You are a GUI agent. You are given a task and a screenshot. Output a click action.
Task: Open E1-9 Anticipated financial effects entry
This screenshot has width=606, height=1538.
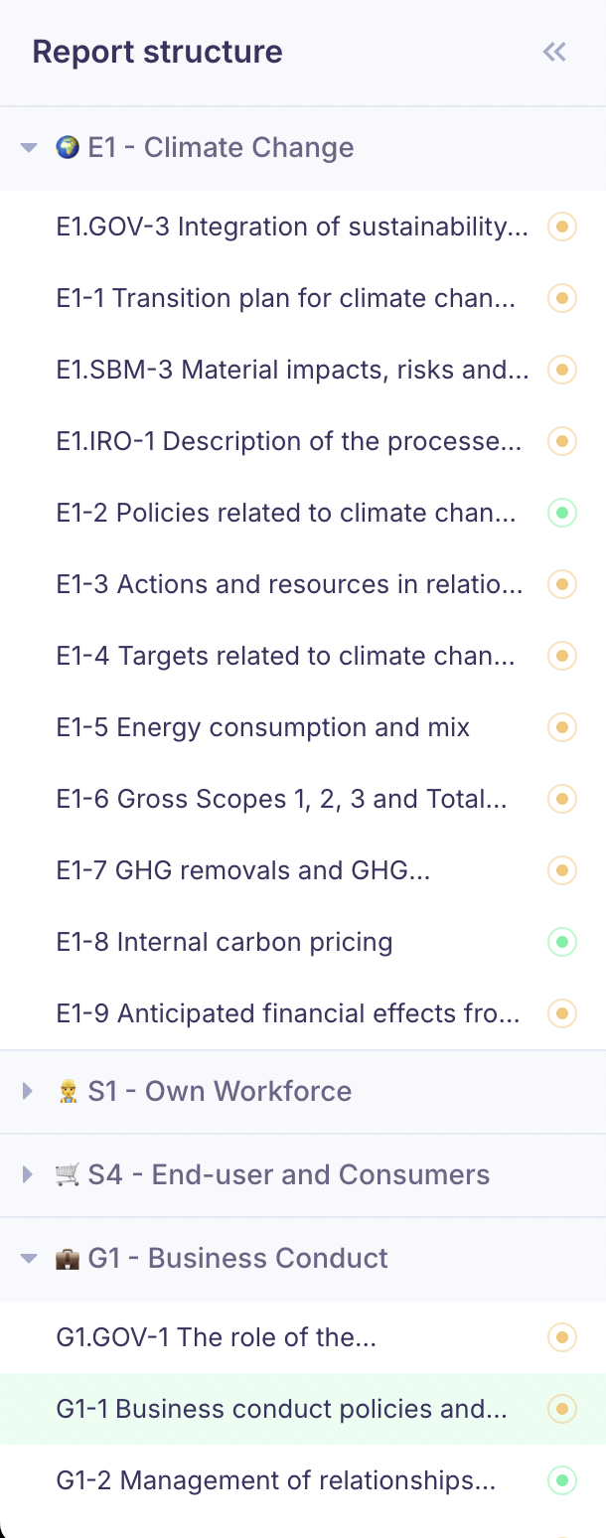[x=288, y=1013]
